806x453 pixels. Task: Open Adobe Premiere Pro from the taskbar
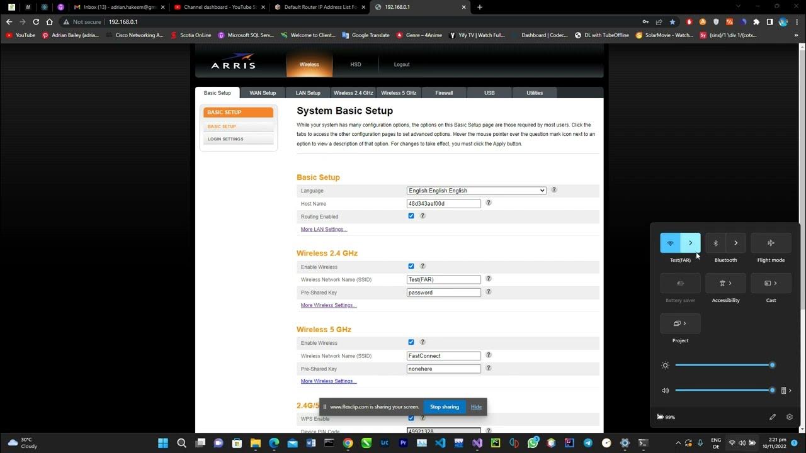point(404,443)
